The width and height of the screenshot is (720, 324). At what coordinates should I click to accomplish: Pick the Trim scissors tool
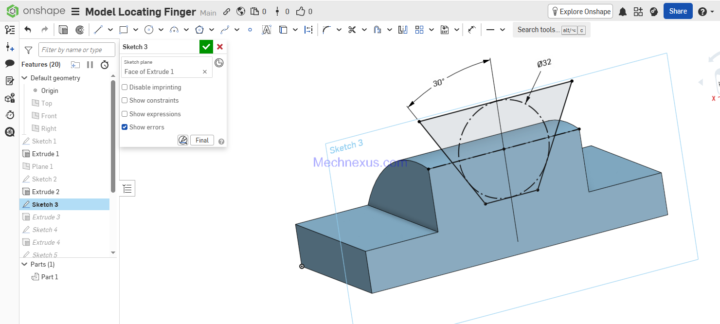352,30
